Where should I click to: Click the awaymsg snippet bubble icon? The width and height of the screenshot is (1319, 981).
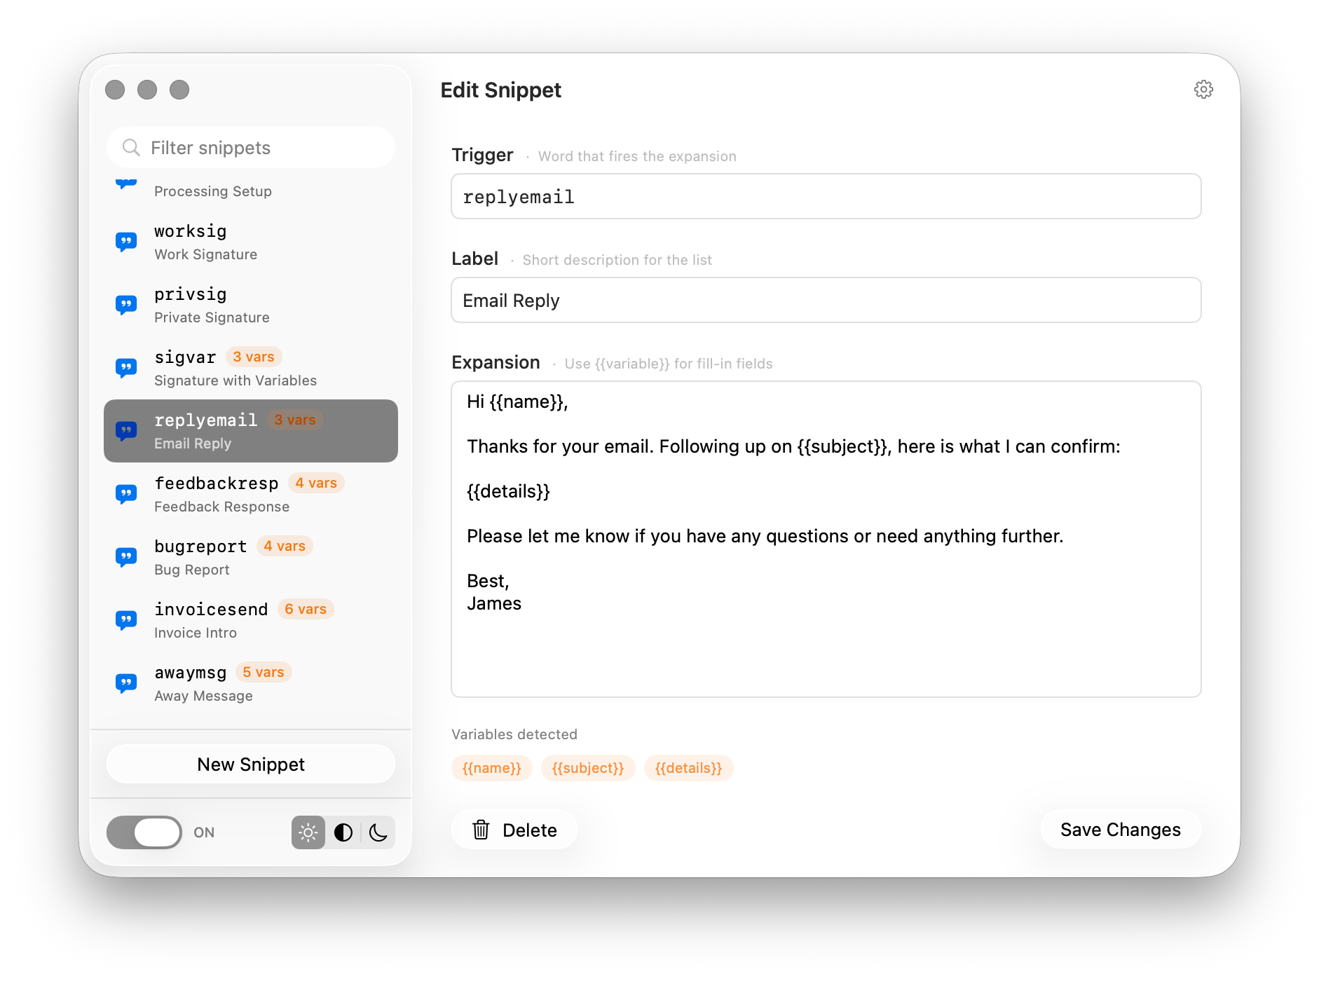coord(126,682)
